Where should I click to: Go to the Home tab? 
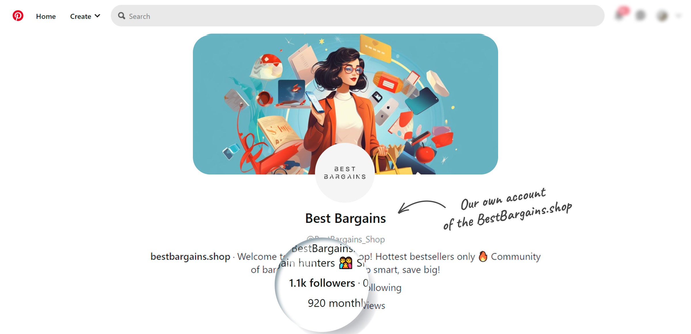pos(46,16)
